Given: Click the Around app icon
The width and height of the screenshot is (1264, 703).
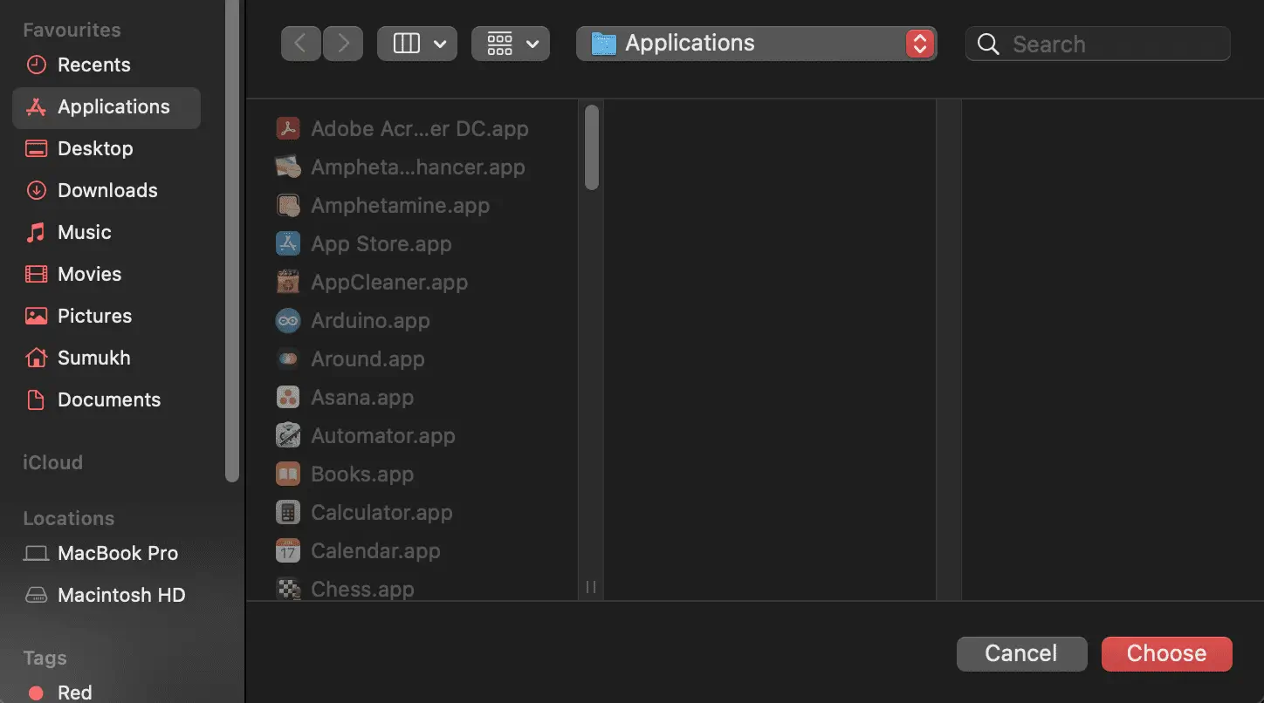Looking at the screenshot, I should tap(288, 359).
